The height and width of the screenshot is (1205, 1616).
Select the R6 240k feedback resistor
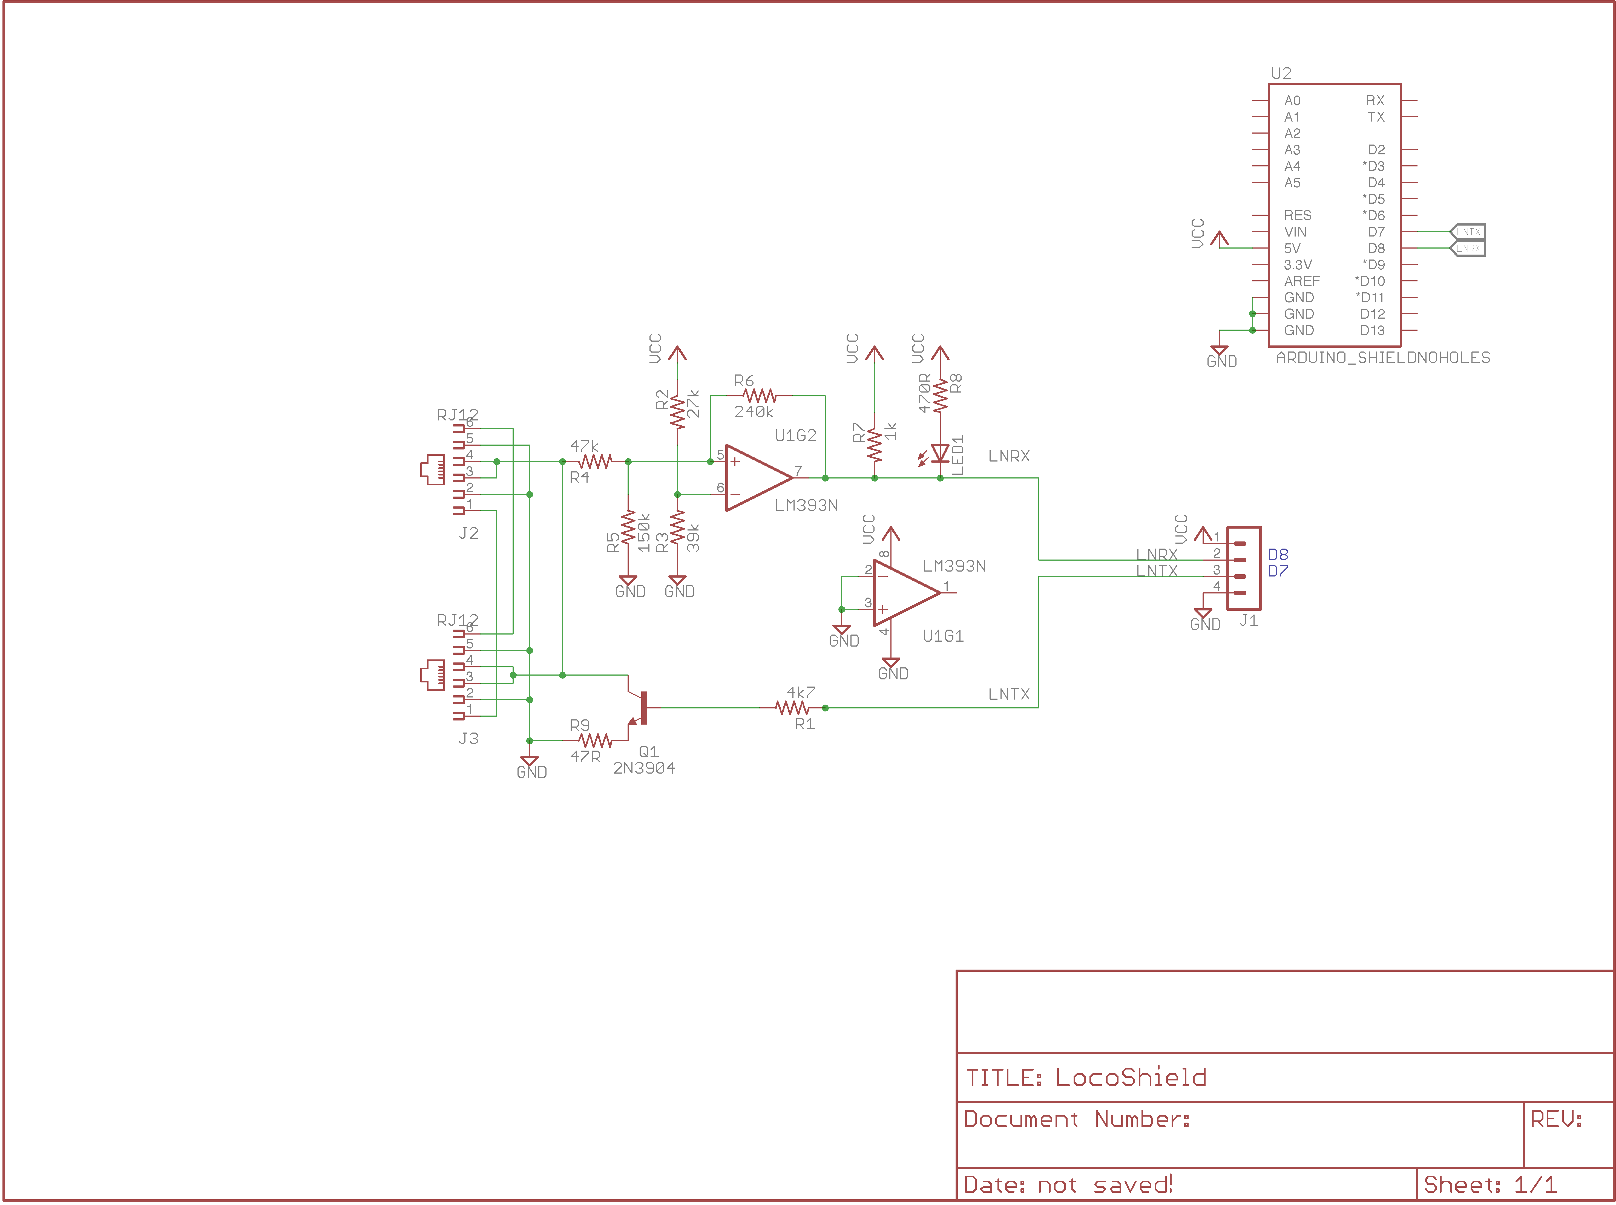[x=760, y=396]
